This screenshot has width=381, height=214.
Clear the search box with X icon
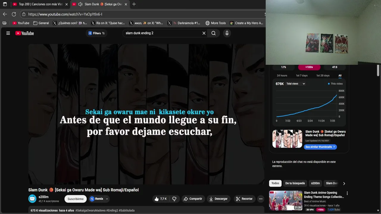204,33
